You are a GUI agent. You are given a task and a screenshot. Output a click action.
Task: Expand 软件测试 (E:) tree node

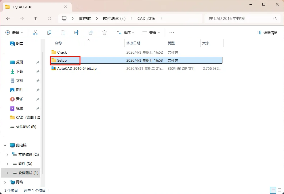pos(7,173)
